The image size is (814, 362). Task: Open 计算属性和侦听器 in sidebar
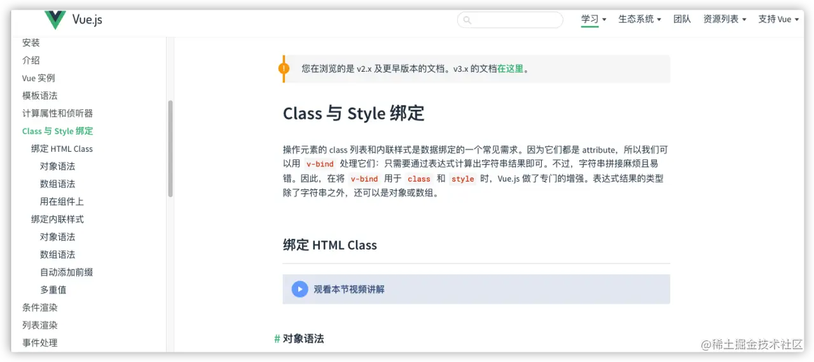[58, 113]
